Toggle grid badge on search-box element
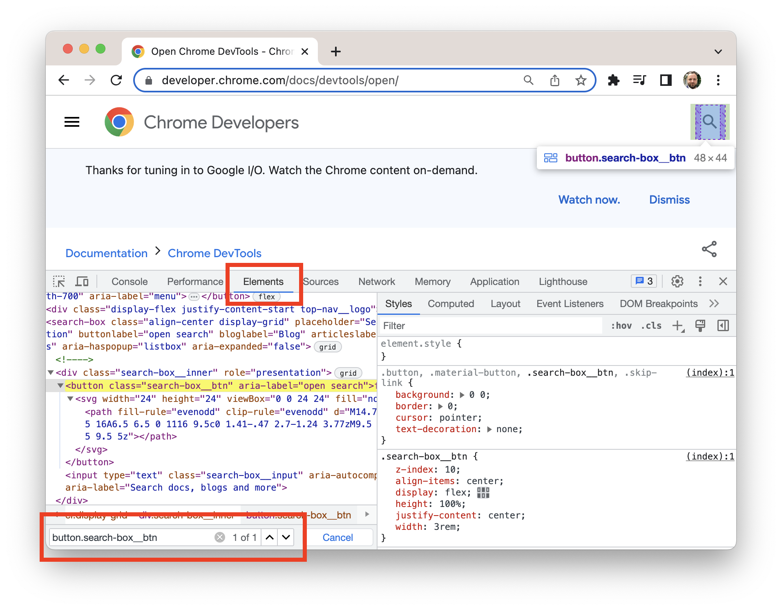The height and width of the screenshot is (610, 782). pos(328,347)
